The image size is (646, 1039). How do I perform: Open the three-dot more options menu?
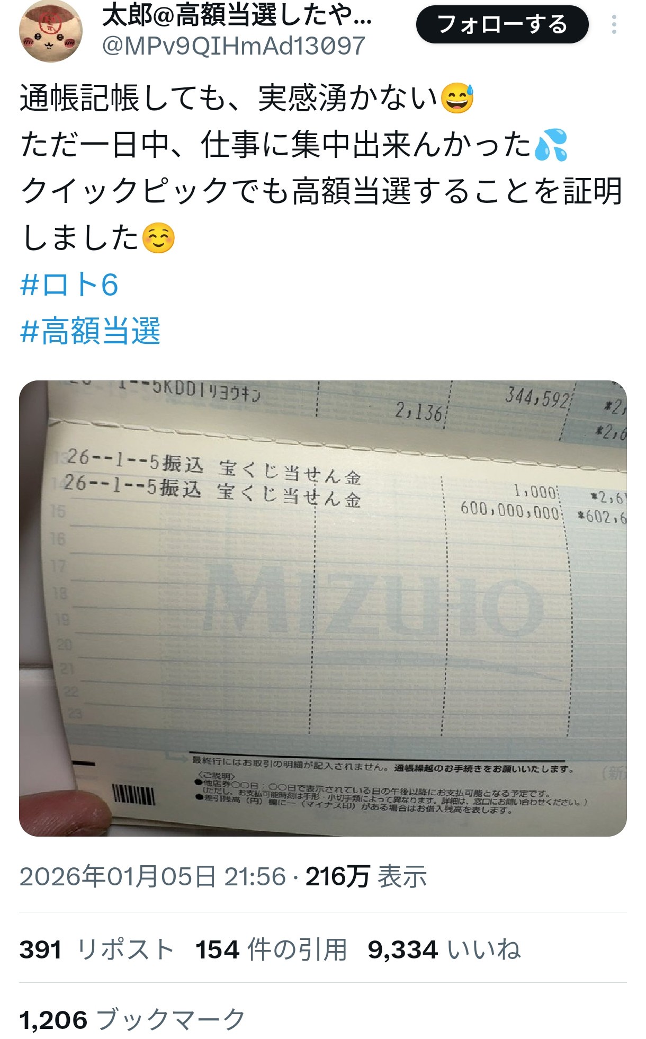[614, 24]
